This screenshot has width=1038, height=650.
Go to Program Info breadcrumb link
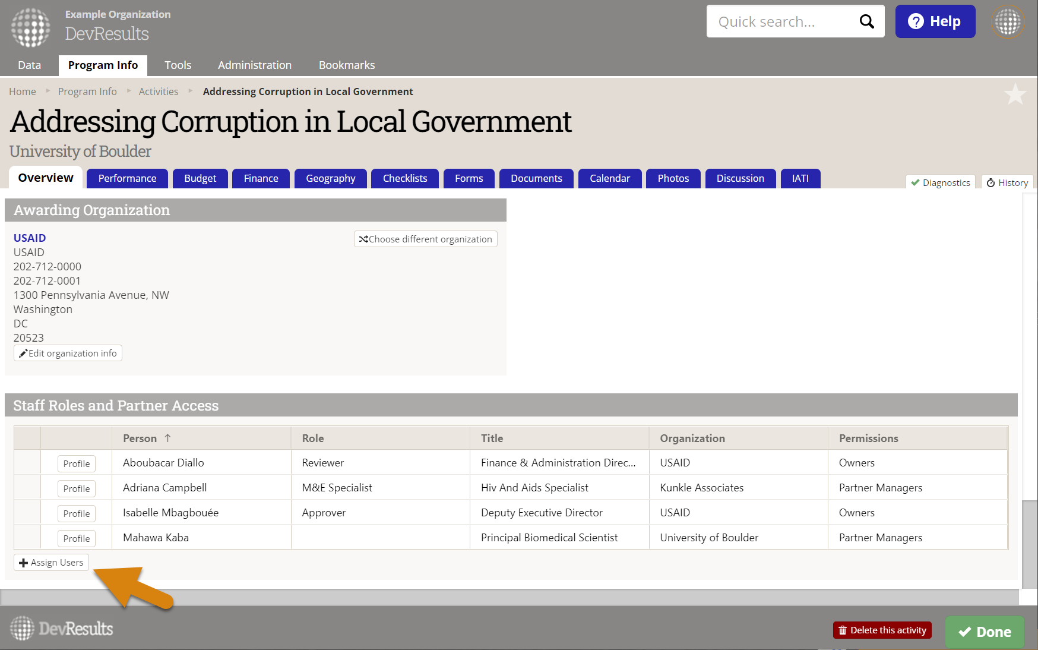click(x=87, y=91)
